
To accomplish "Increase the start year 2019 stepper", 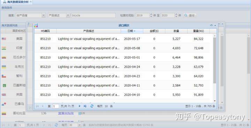I will 151,14.
